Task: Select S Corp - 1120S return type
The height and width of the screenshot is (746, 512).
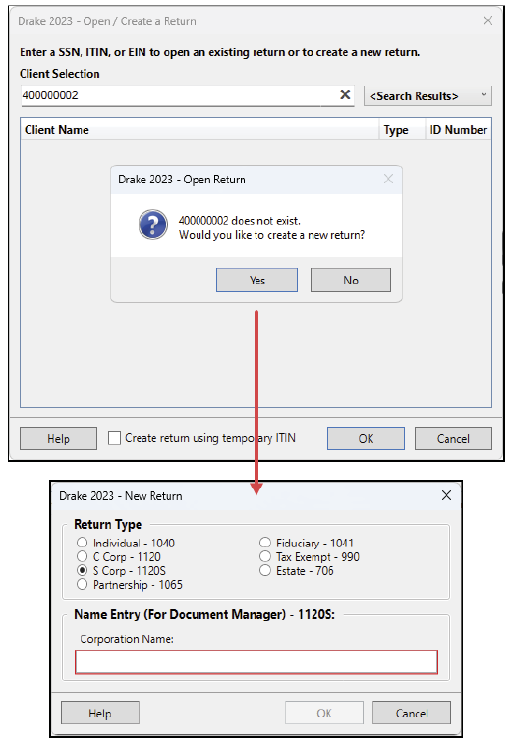Action: click(121, 570)
